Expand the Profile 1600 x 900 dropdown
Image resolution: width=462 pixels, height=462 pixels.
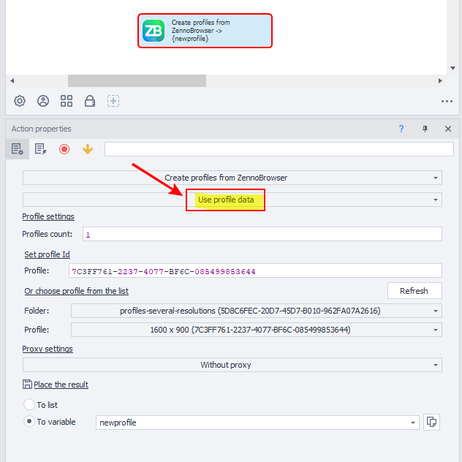pos(257,330)
